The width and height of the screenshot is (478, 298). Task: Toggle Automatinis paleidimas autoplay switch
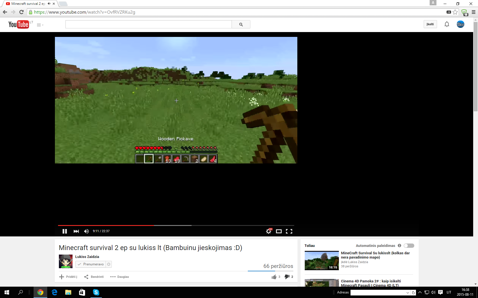[409, 246]
